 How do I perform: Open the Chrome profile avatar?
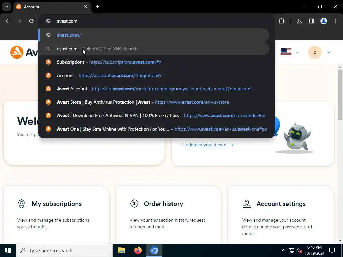click(324, 21)
